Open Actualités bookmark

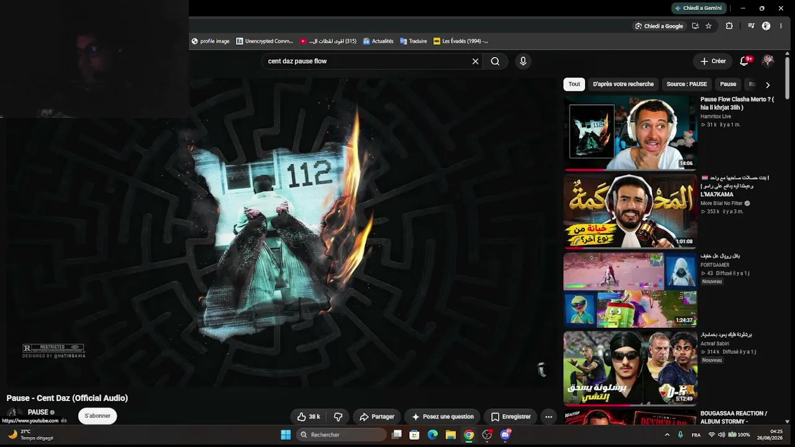pos(378,41)
